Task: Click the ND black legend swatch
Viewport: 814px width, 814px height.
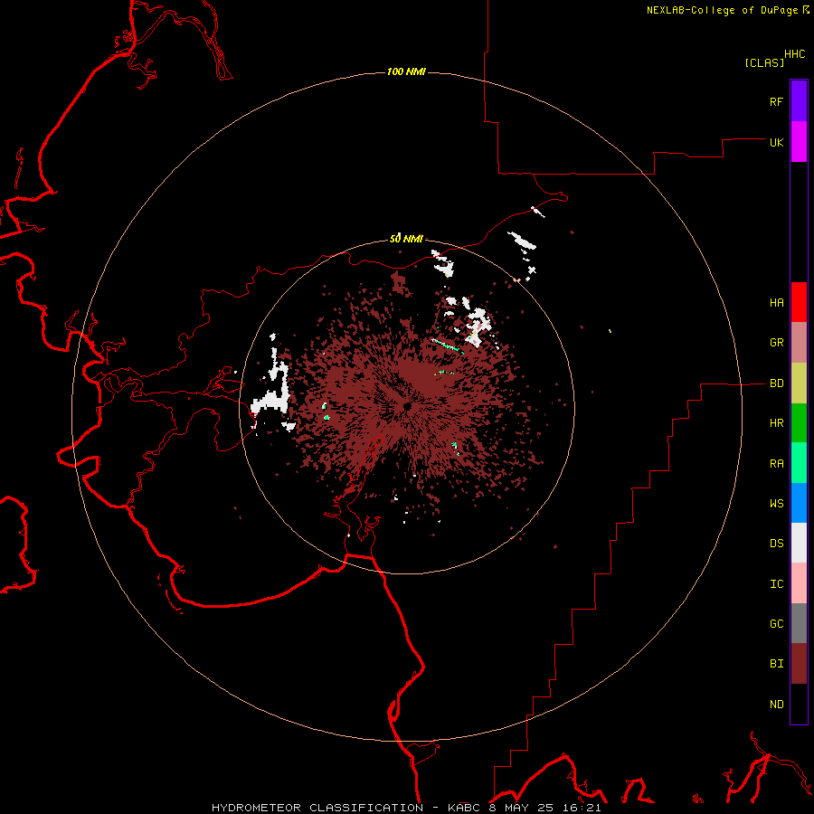Action: pos(799,704)
